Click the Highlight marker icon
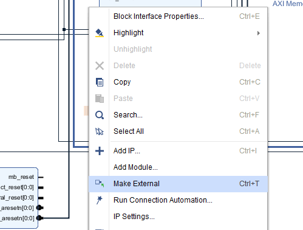The image size is (303, 230). click(100, 33)
